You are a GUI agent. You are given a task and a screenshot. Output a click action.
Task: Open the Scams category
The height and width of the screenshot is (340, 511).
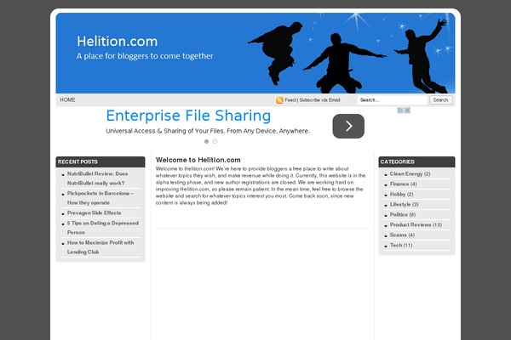coord(399,235)
